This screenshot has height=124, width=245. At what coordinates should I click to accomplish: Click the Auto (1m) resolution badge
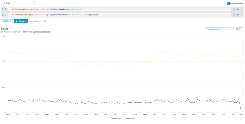[37, 32]
